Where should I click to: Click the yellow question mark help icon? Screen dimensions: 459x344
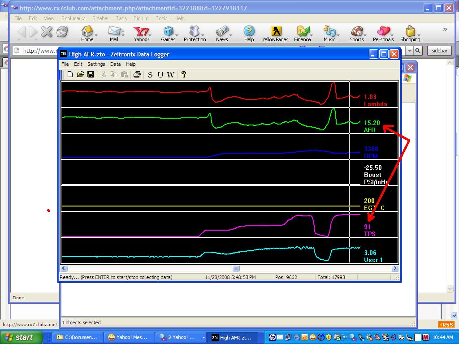tap(184, 74)
